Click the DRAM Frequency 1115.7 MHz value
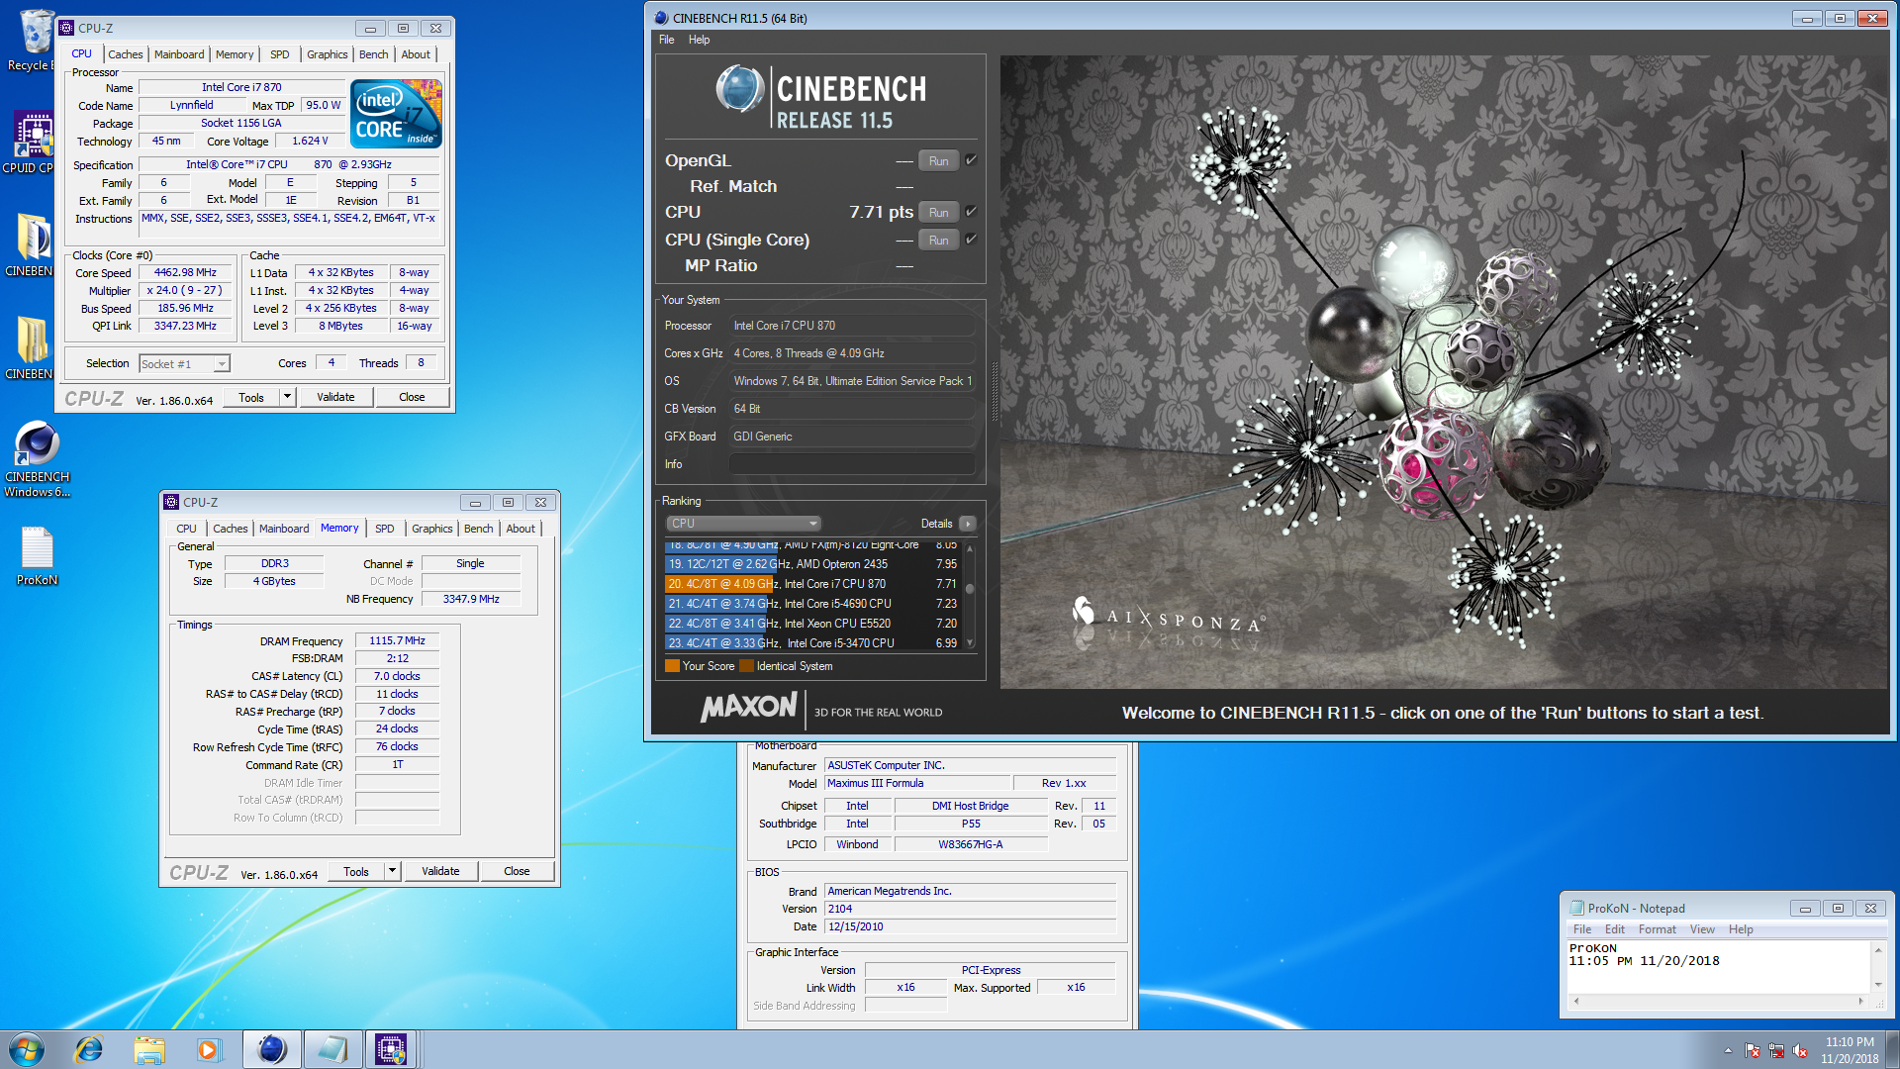Viewport: 1900px width, 1069px height. [x=397, y=640]
